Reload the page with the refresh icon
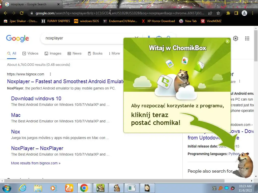258x193 pixels. [22, 13]
